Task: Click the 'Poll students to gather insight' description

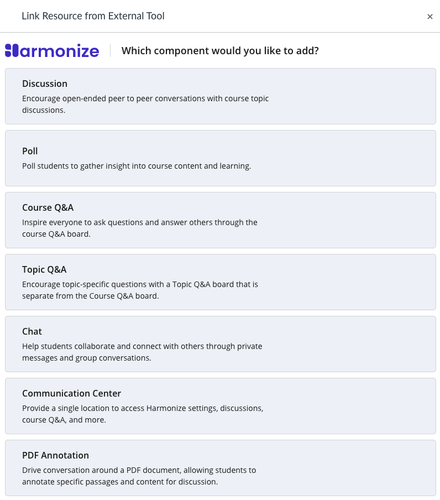Action: coord(137,166)
